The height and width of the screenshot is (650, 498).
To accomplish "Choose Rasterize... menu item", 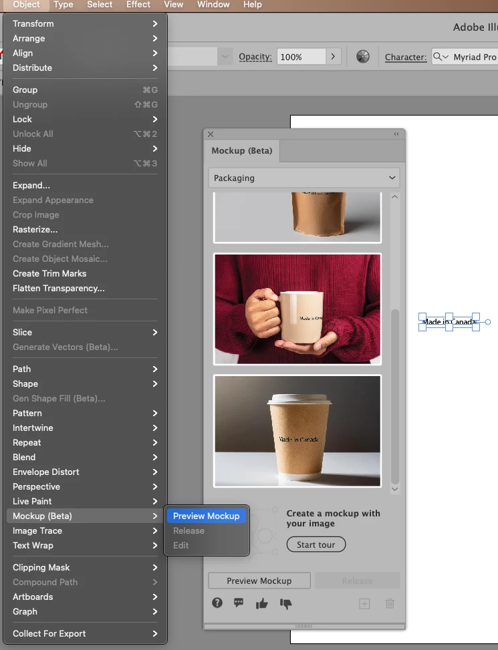I will [85, 230].
